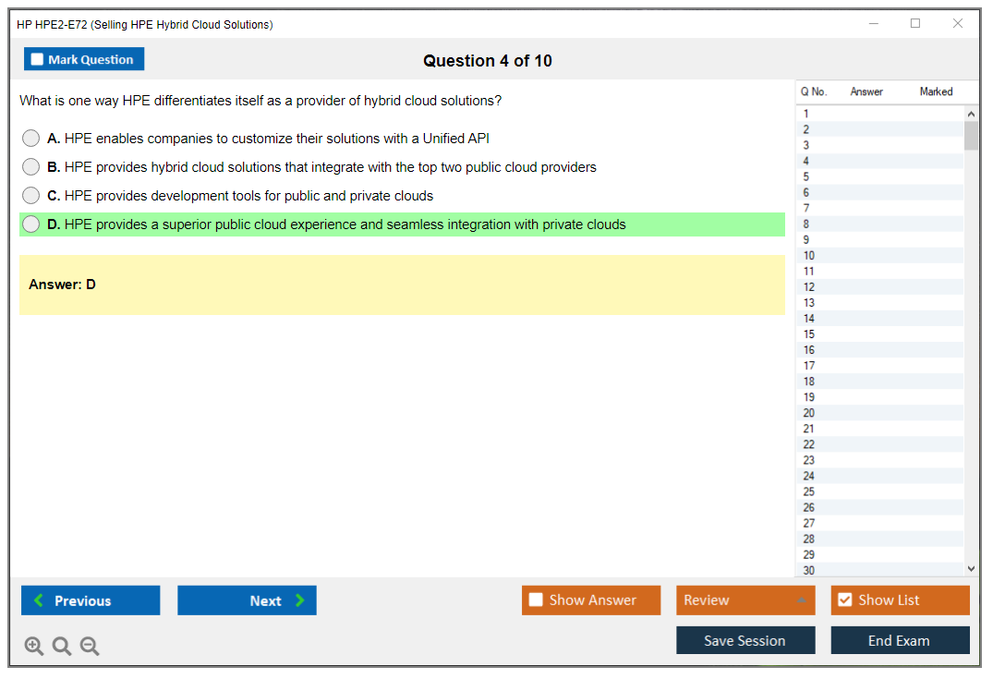993x679 pixels.
Task: Click the Marked column header
Action: [936, 91]
